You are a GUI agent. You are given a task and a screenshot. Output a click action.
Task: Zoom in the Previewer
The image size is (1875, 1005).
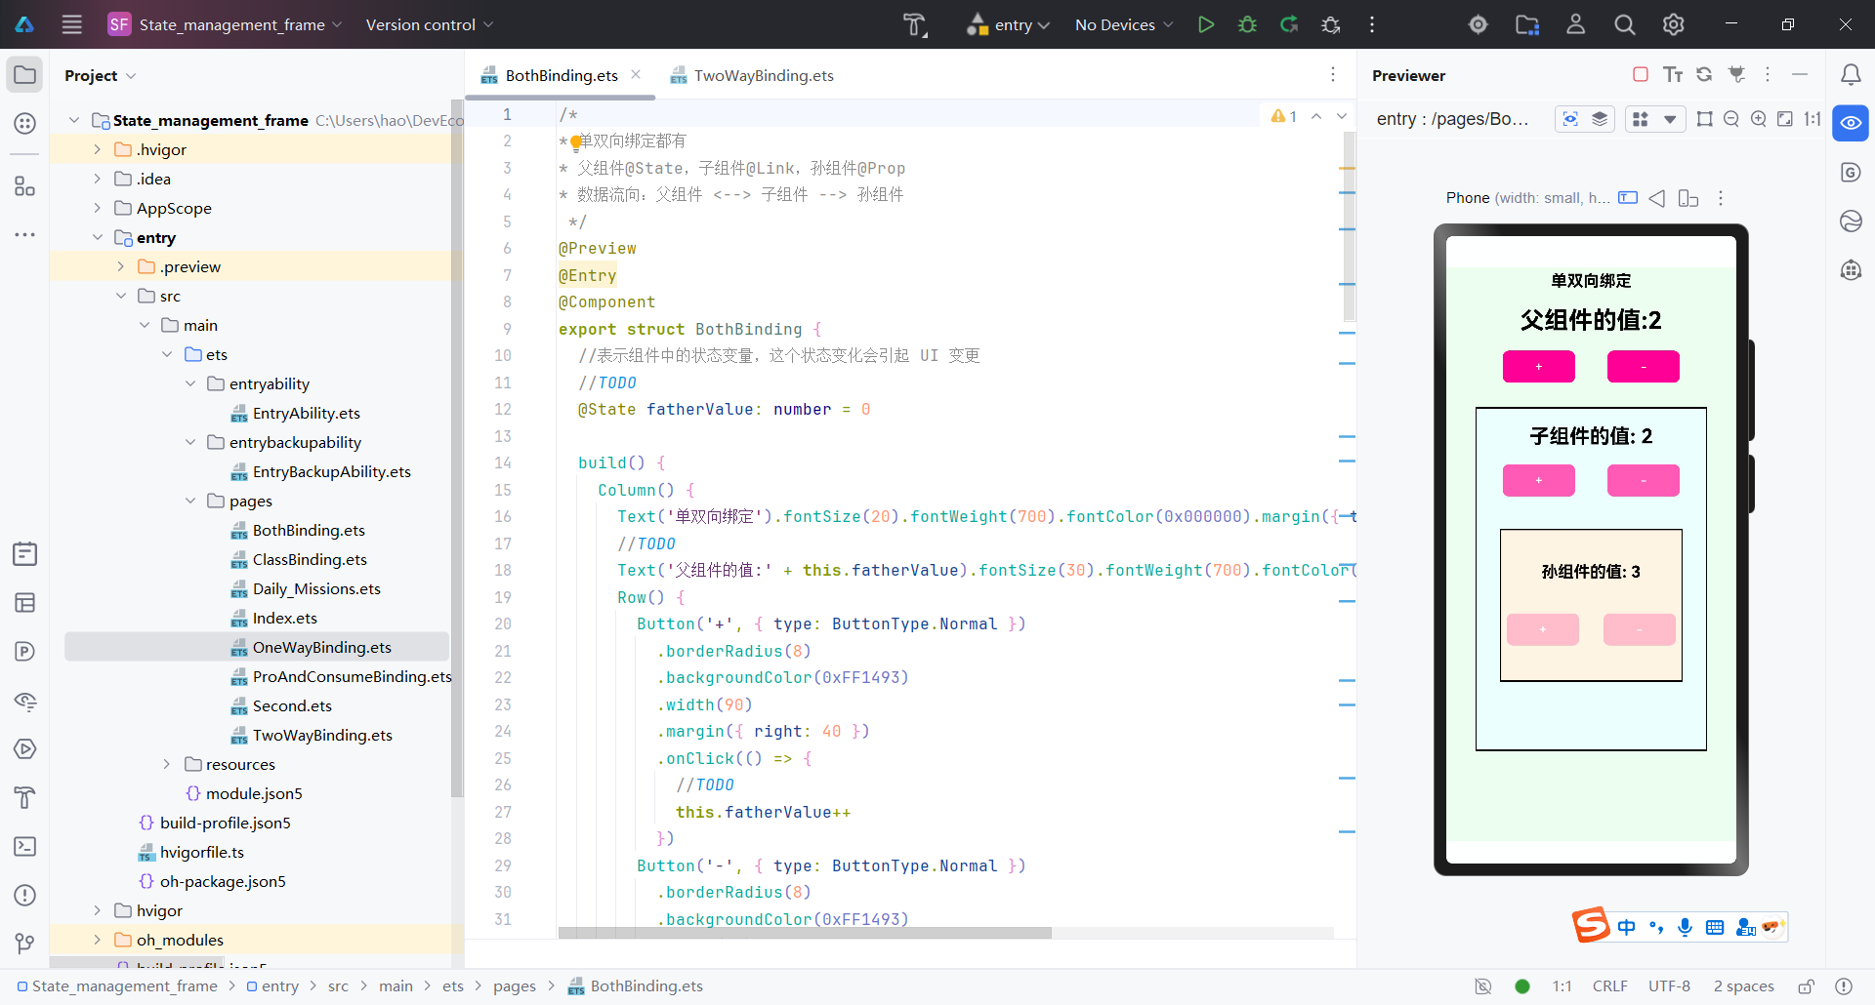point(1759,119)
